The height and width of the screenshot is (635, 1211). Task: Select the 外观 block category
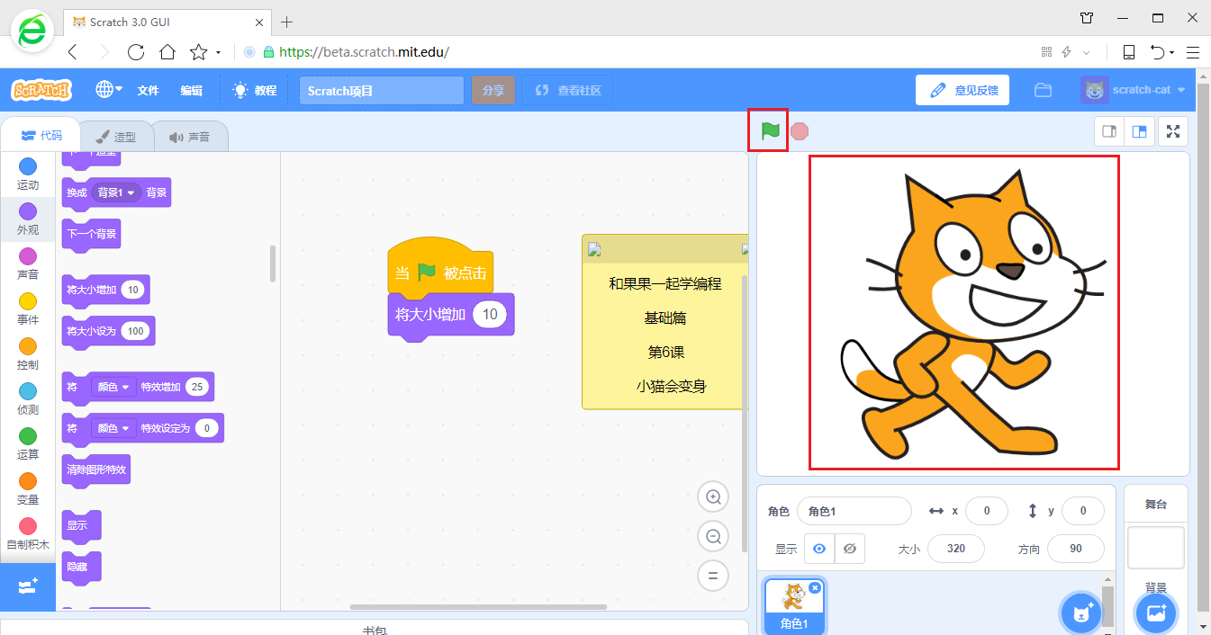(x=28, y=219)
